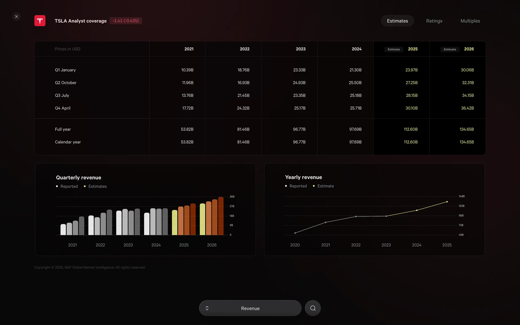
Task: Click the S&P Global copyright text
Action: coord(90,267)
